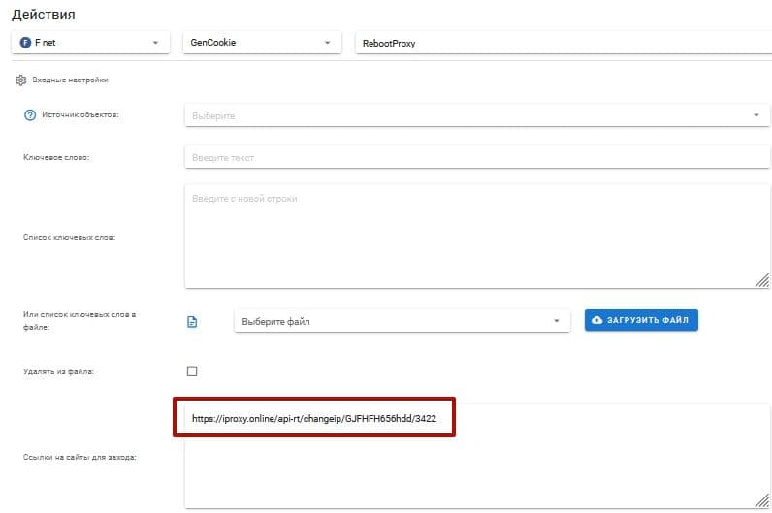The image size is (772, 513).
Task: Click the gear icon next to Входные настройки
Action: (x=20, y=80)
